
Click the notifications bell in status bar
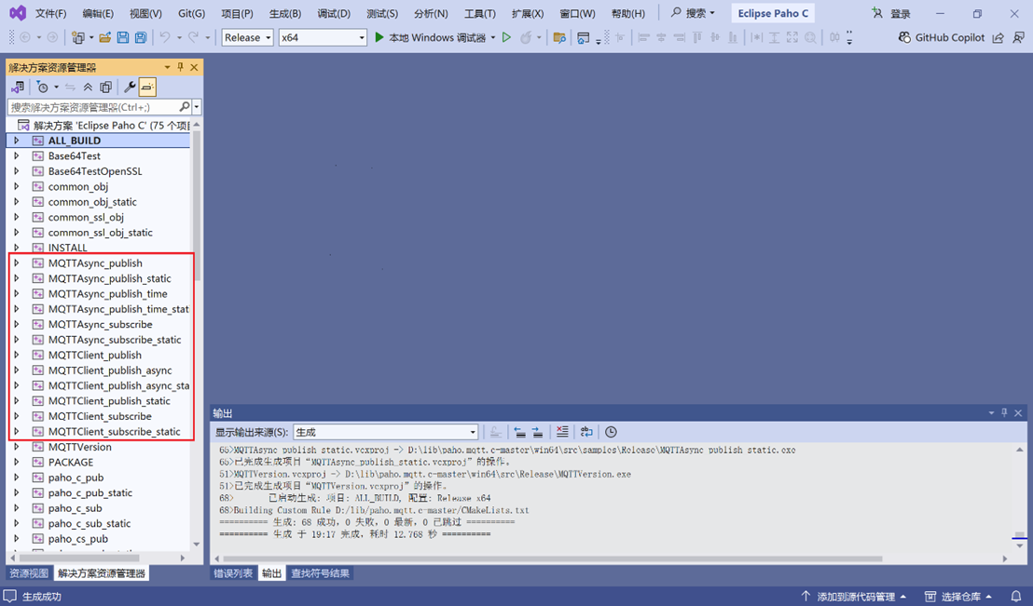click(1016, 596)
